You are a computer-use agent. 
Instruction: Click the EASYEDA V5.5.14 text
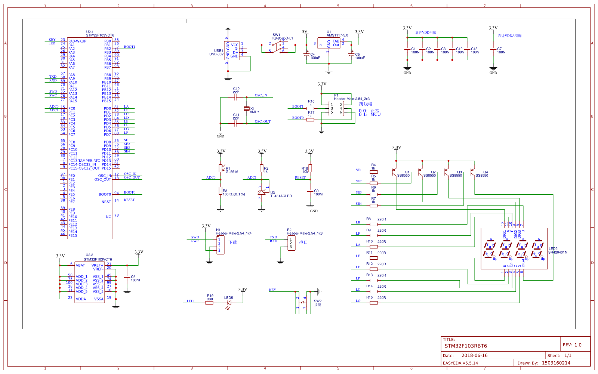460,363
